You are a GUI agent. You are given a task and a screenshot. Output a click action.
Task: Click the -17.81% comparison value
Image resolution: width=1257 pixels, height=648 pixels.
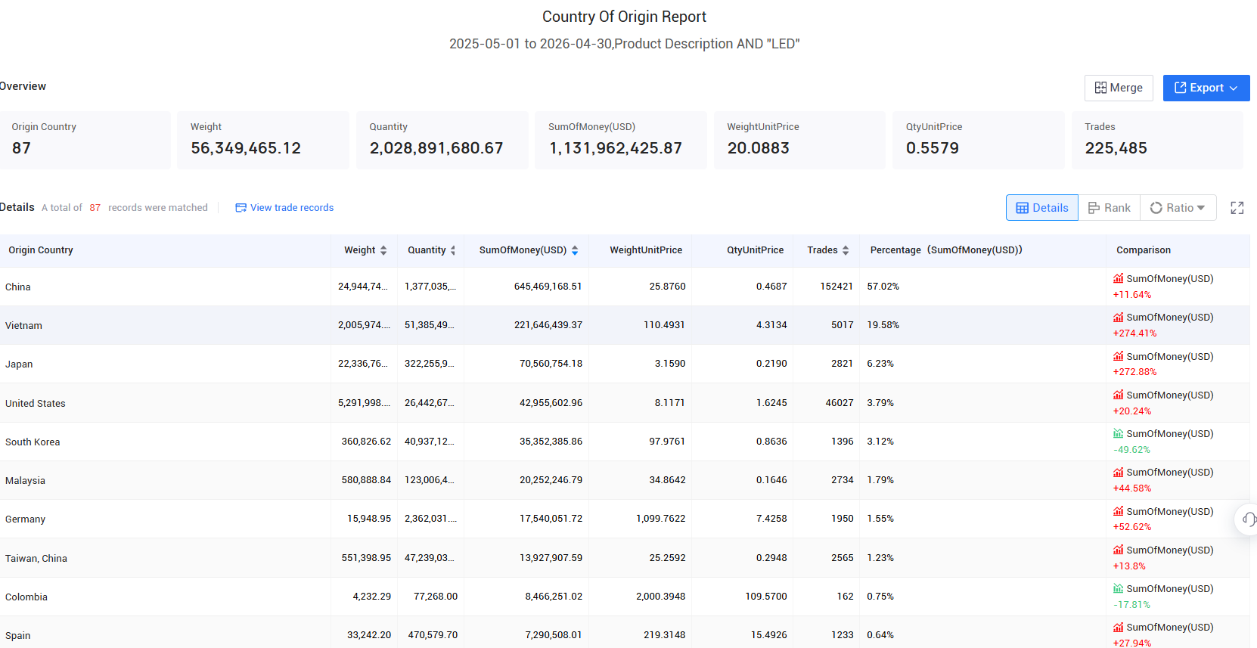(1132, 605)
